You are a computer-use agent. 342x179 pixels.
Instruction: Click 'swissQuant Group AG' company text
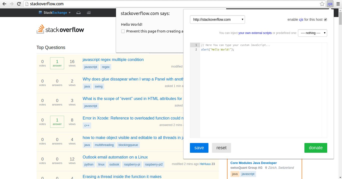coord(246,168)
